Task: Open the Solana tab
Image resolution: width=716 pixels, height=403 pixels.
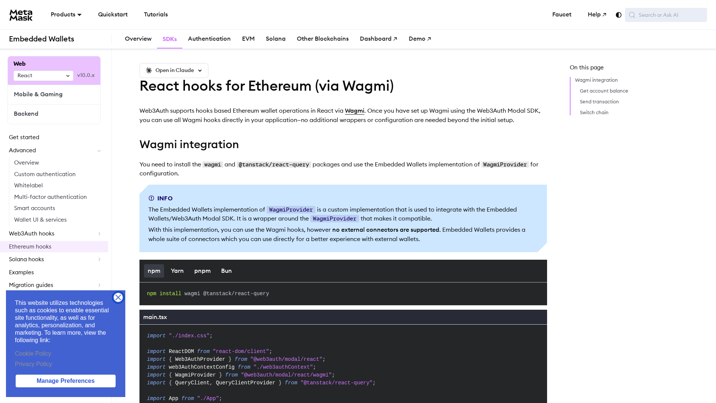Action: [276, 39]
